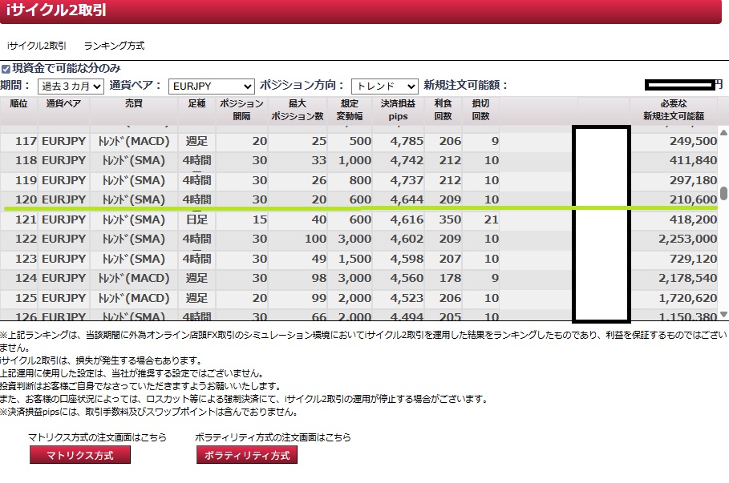Open the 期間 dropdown showing 過去3カ月
Image resolution: width=729 pixels, height=483 pixels.
71,86
